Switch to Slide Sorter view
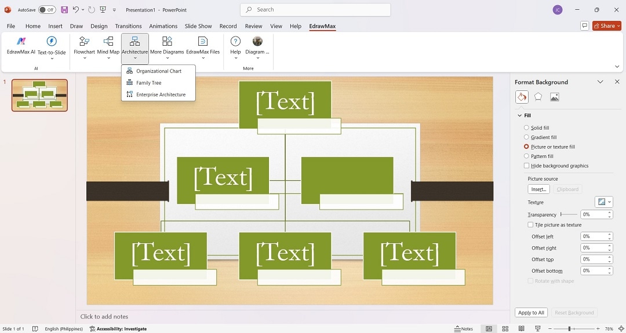The width and height of the screenshot is (626, 333). pyautogui.click(x=505, y=329)
